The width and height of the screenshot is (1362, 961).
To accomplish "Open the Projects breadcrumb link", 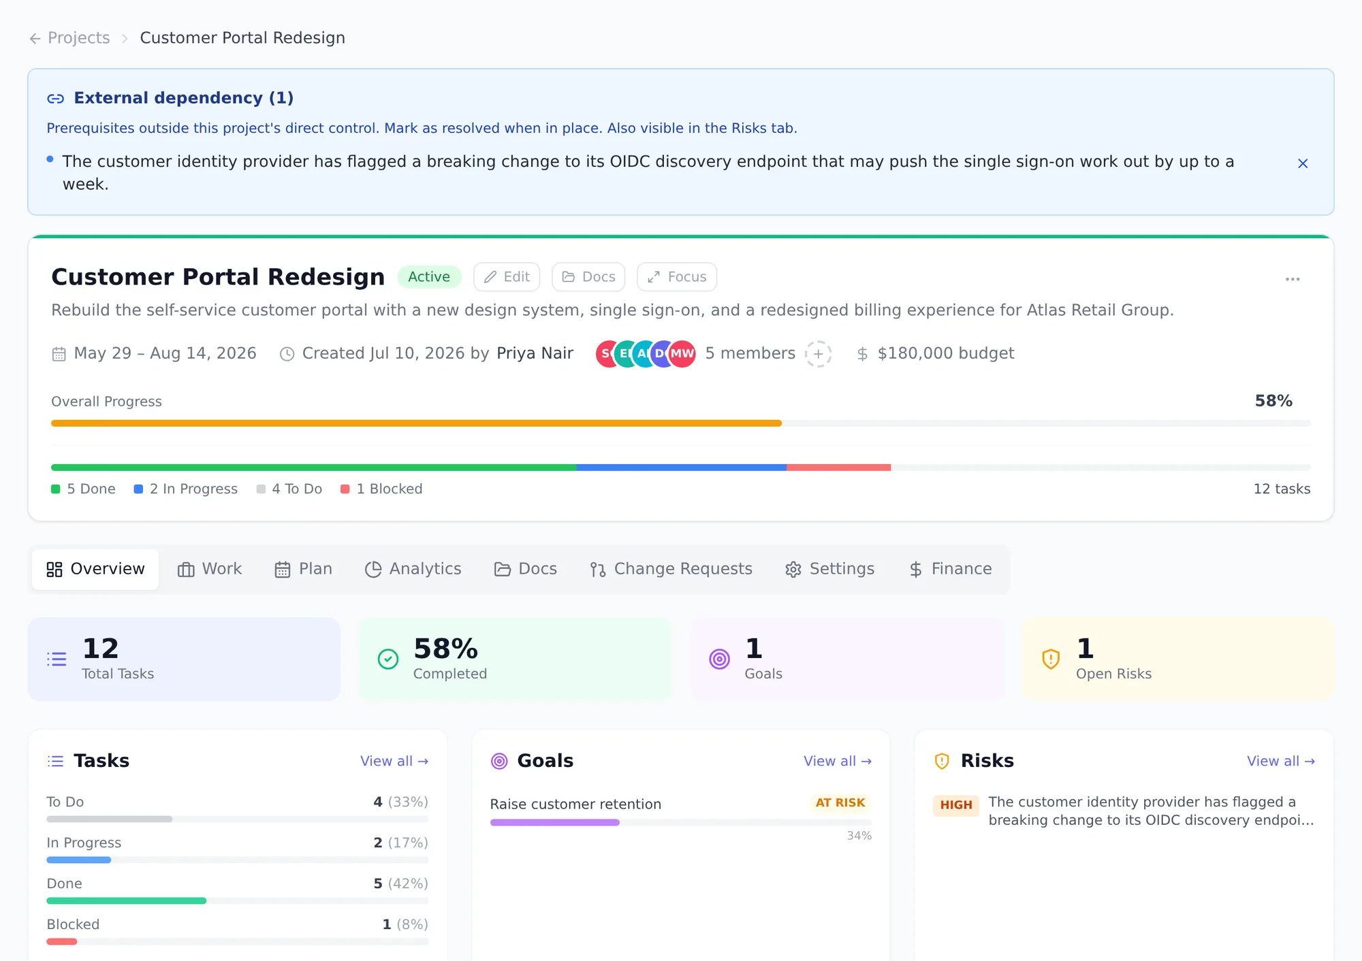I will coord(78,38).
